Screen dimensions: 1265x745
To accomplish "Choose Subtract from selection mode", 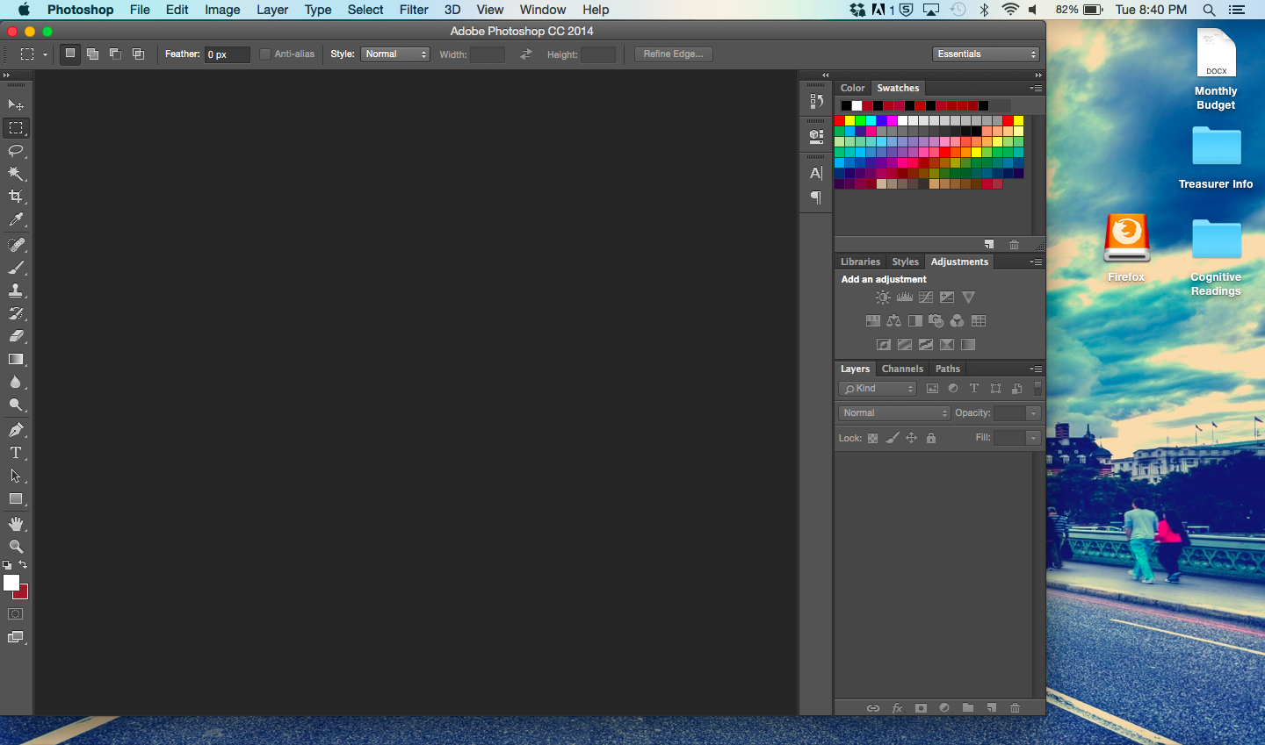I will (115, 54).
